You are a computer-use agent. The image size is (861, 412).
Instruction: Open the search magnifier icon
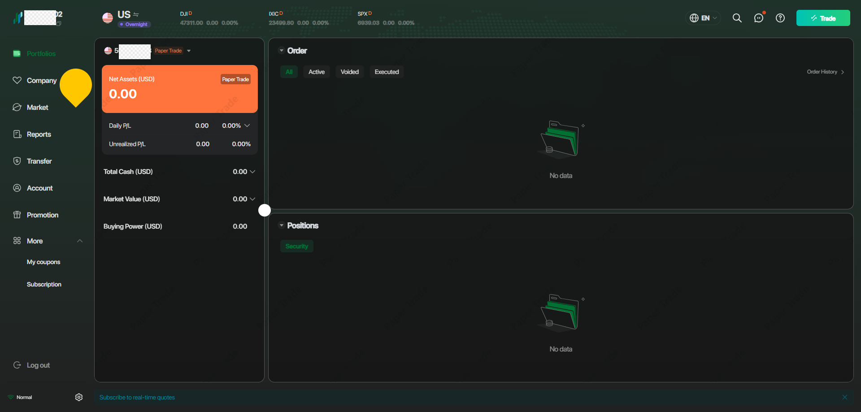click(737, 18)
